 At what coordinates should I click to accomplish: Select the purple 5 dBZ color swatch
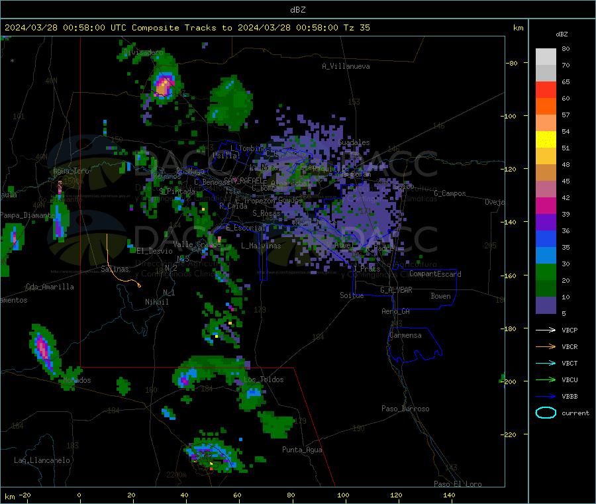point(546,305)
